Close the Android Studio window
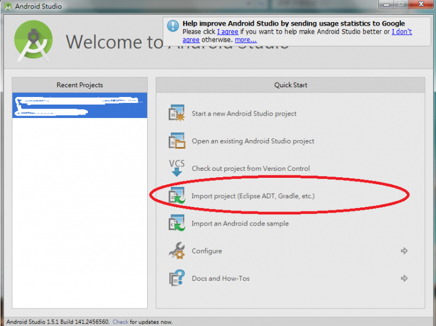The width and height of the screenshot is (436, 326). pos(421,4)
